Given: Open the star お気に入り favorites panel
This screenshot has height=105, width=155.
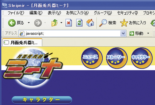Looking at the screenshot, I should 133,23.
